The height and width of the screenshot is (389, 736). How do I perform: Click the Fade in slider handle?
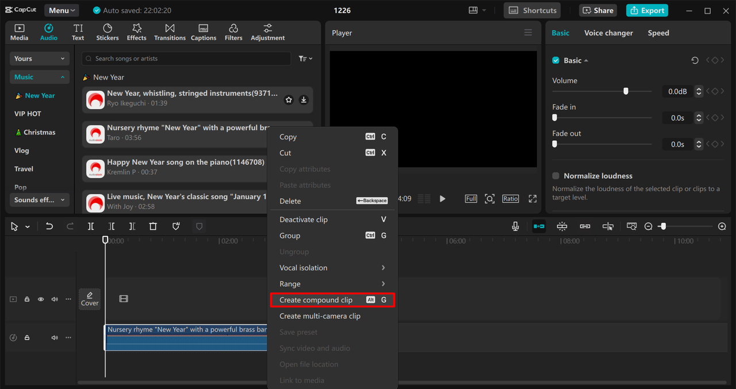pyautogui.click(x=555, y=118)
